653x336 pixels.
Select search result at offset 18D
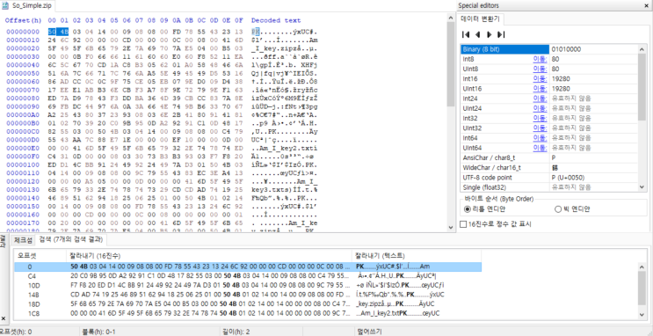(248, 304)
